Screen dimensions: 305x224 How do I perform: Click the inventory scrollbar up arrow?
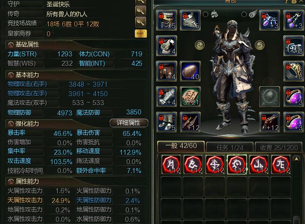[296, 159]
